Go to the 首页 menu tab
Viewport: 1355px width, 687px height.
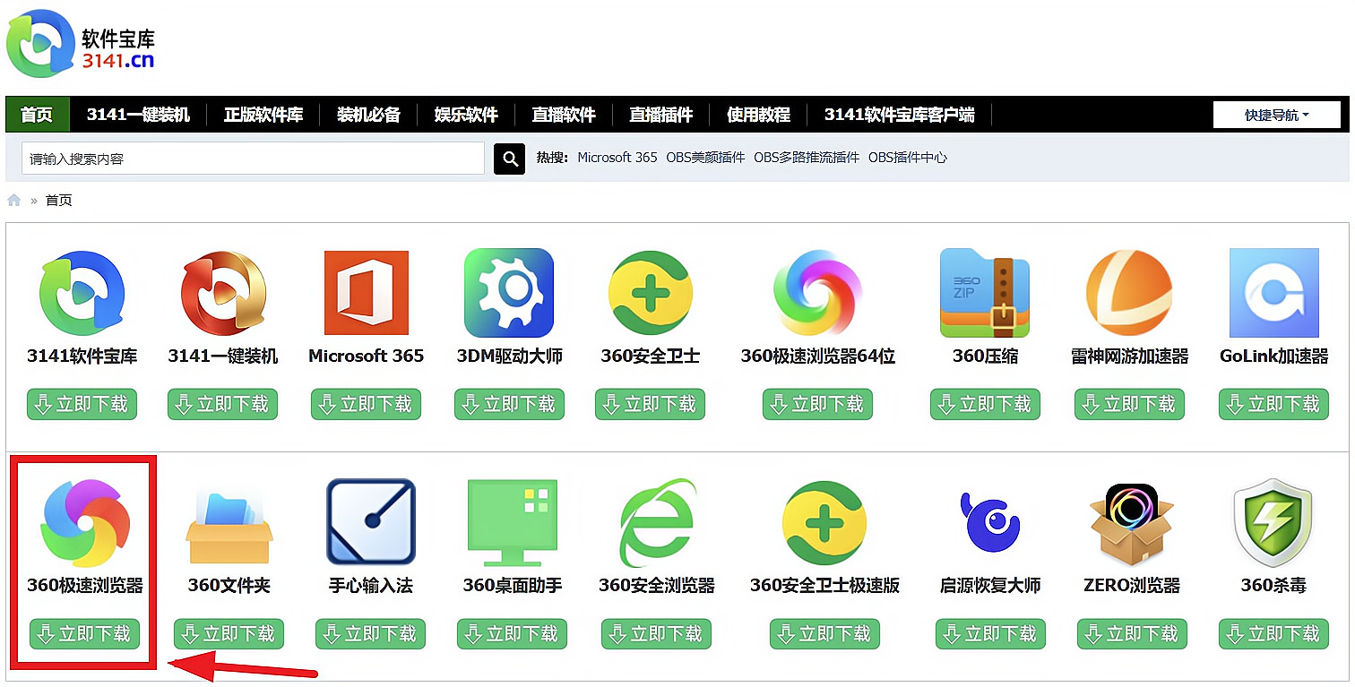click(37, 115)
